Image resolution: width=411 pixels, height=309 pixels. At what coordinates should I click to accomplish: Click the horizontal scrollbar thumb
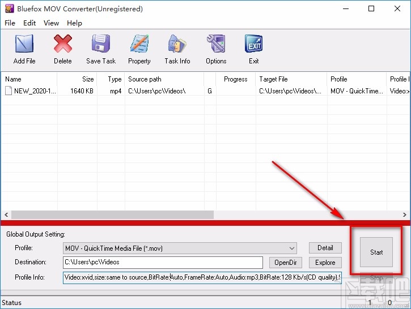pos(112,215)
